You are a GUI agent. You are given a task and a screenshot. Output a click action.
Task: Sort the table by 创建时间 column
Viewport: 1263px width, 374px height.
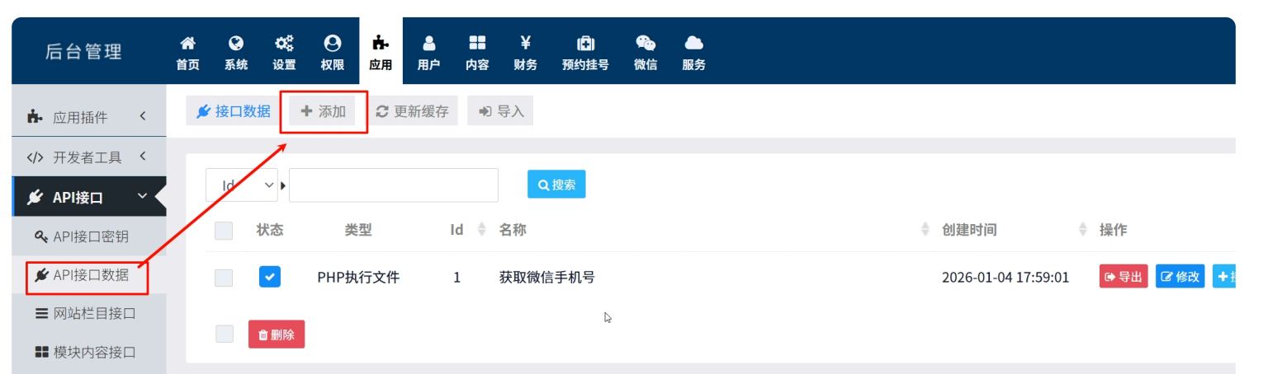click(969, 230)
